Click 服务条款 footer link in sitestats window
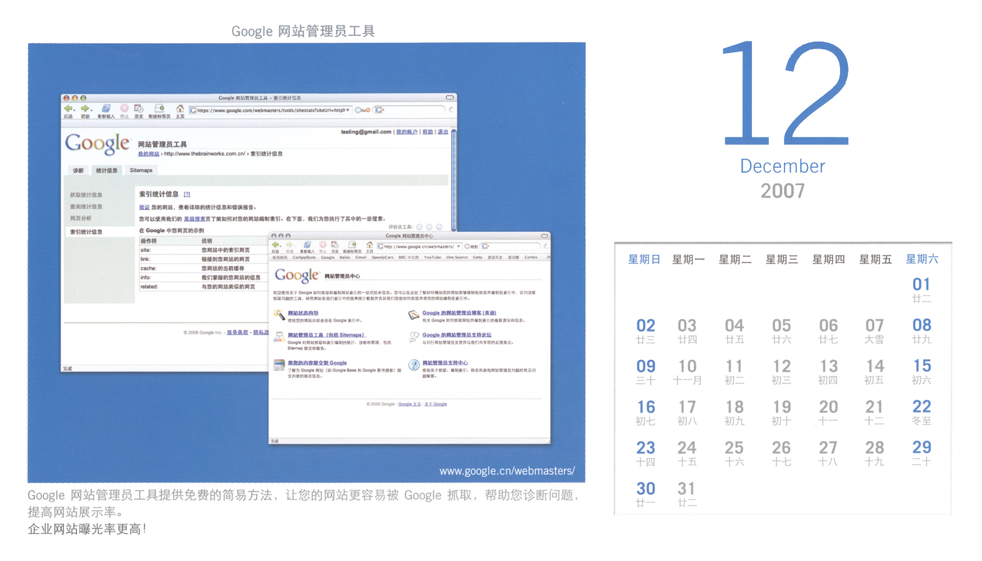This screenshot has width=982, height=561. coord(237,333)
